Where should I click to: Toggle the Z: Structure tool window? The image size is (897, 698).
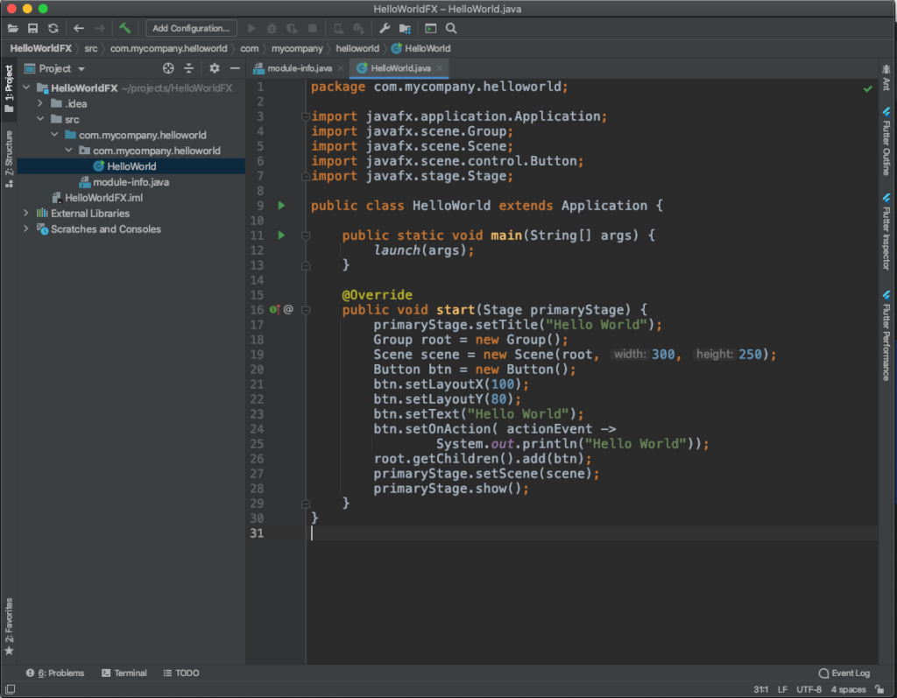click(9, 159)
